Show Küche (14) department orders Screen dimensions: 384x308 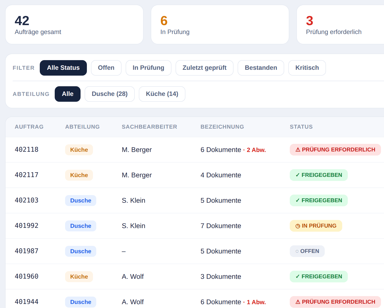point(162,94)
